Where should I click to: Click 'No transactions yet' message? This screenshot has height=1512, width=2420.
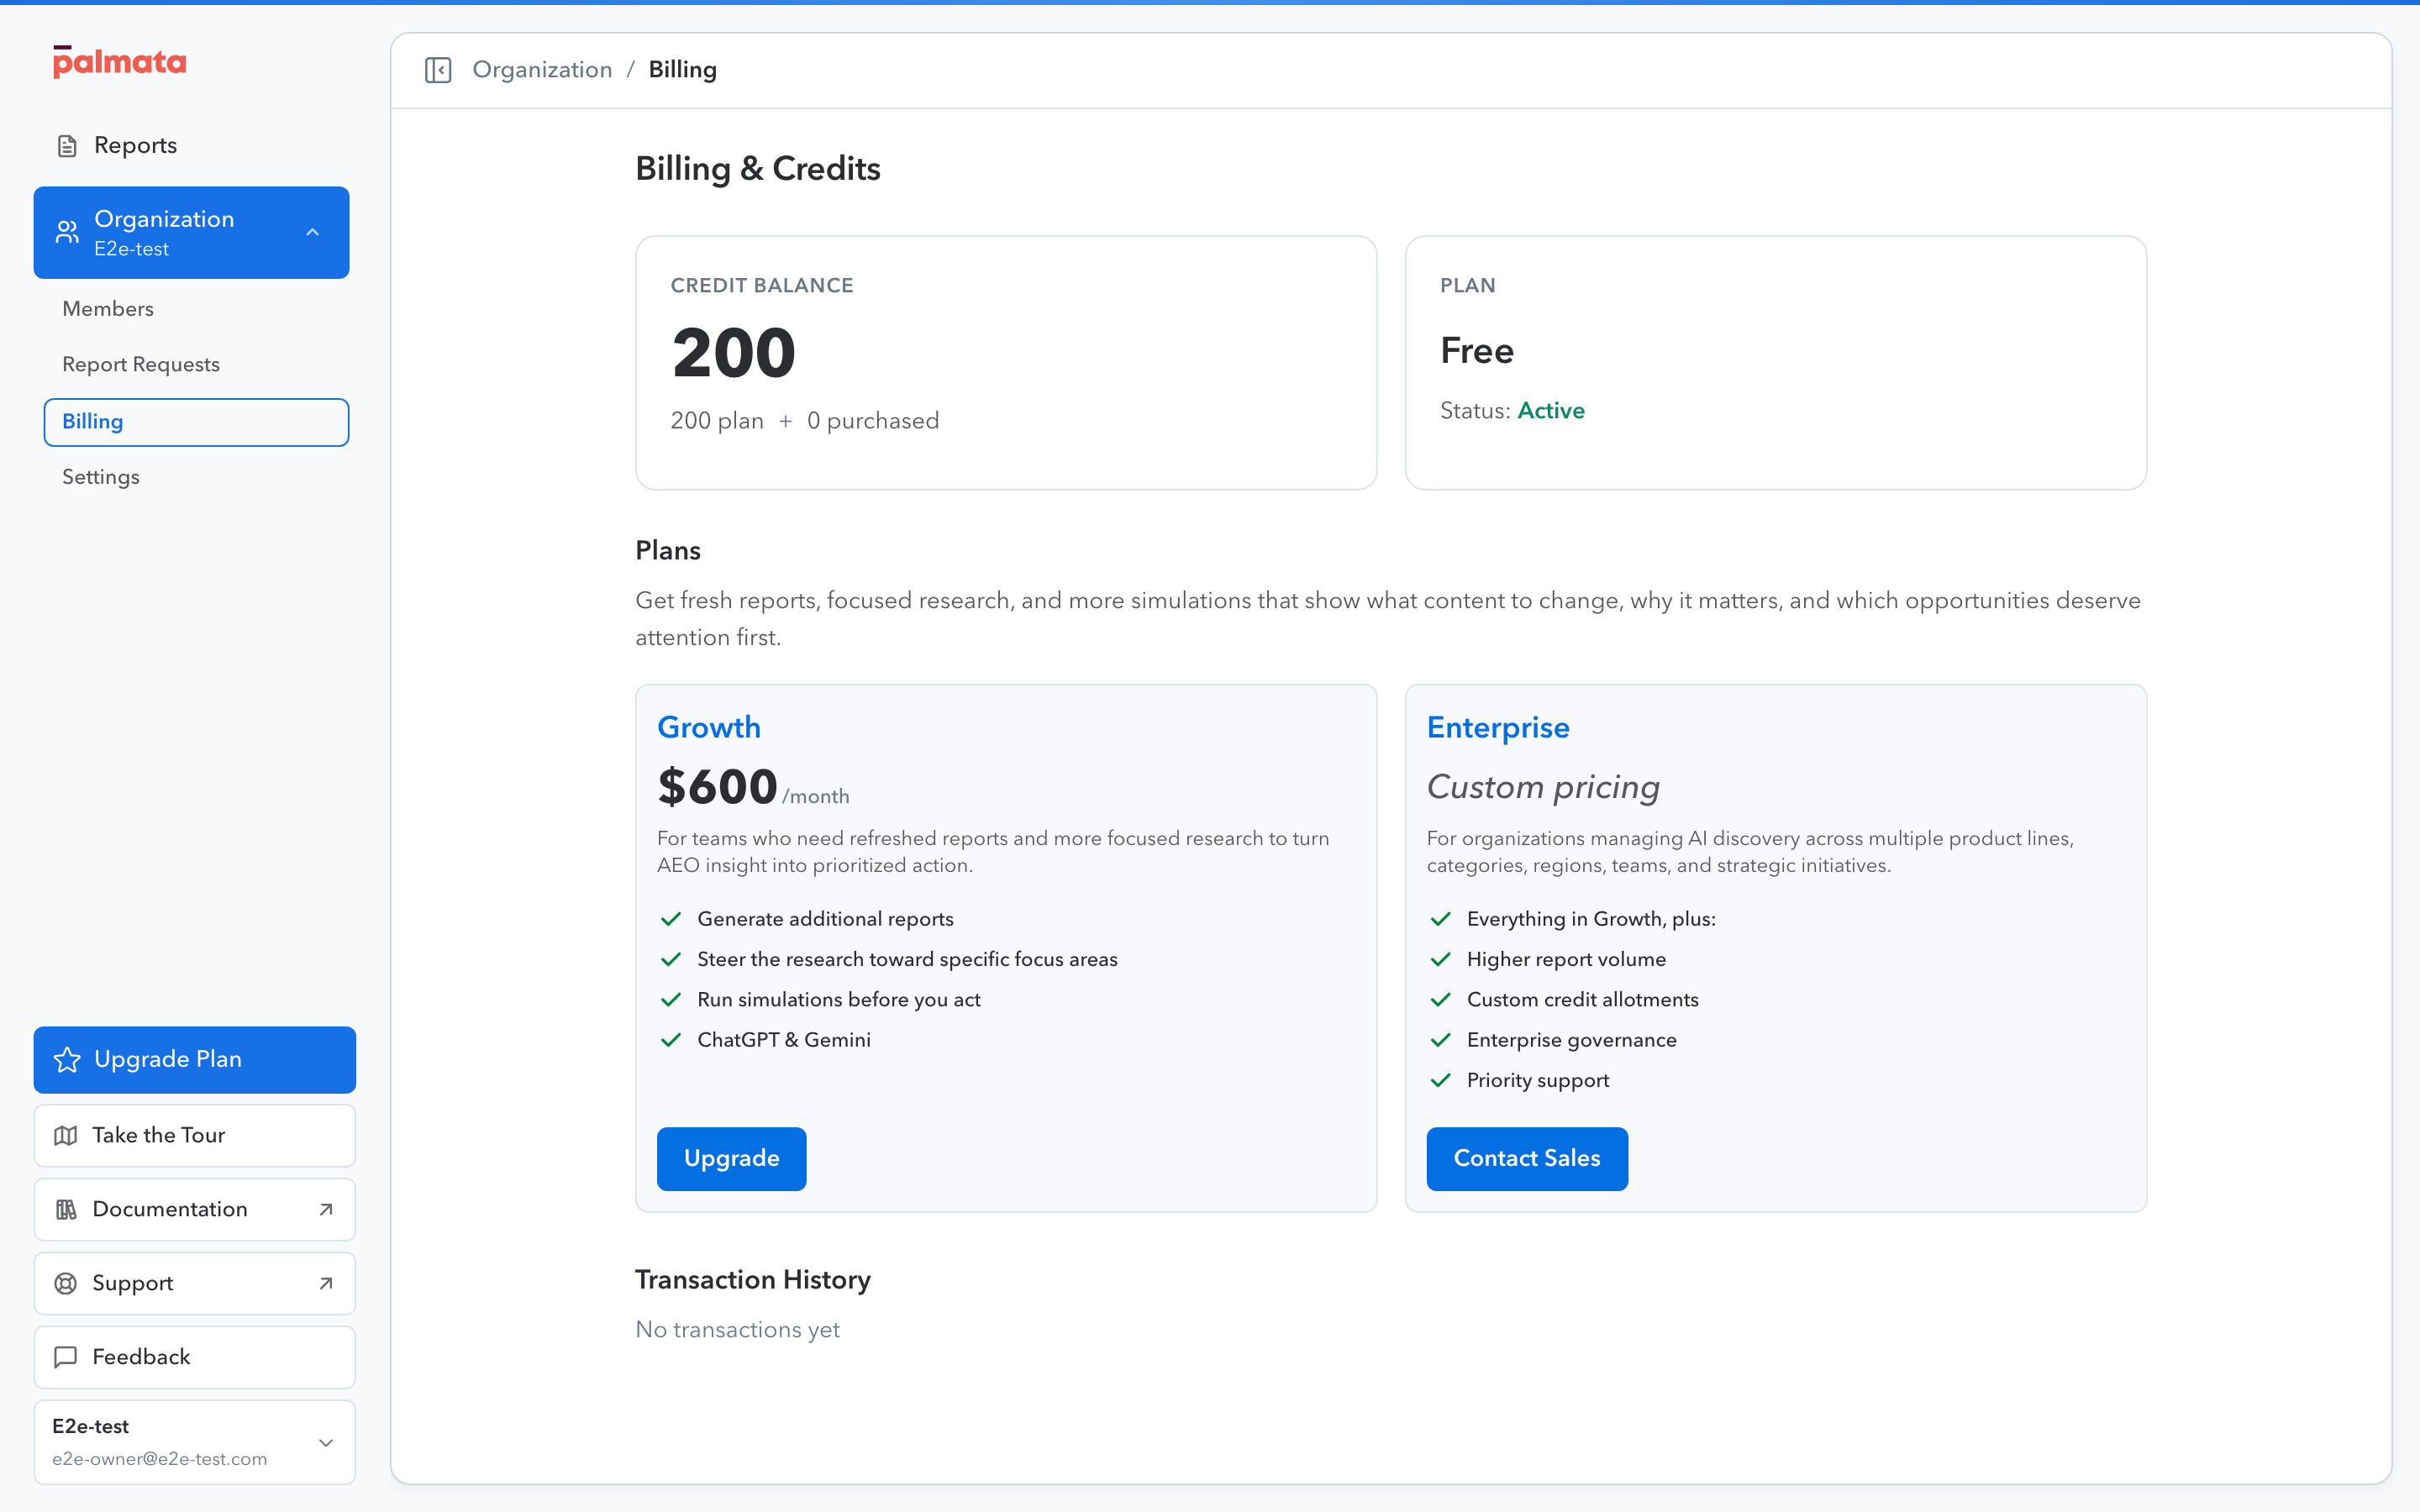tap(737, 1330)
